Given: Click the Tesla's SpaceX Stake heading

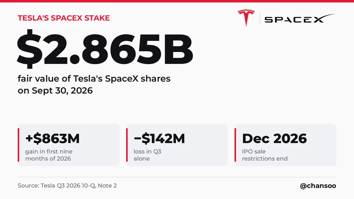Looking at the screenshot, I should (x=64, y=18).
